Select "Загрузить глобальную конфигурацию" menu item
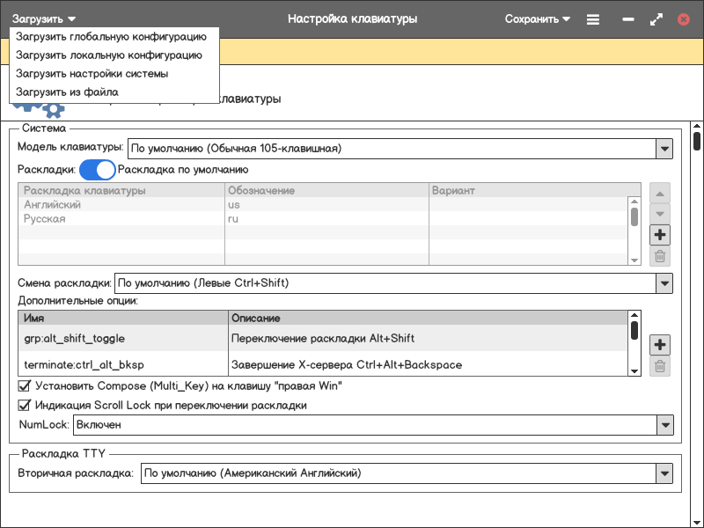 pos(111,37)
